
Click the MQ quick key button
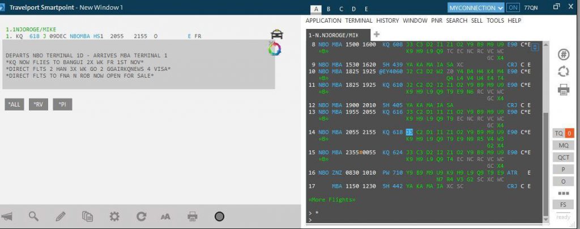point(564,145)
